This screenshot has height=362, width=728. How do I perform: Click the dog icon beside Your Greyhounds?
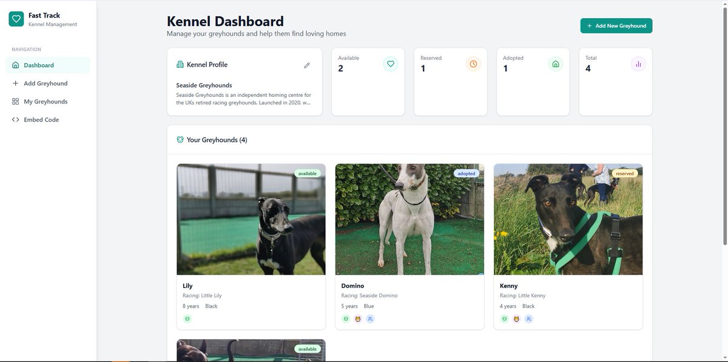pyautogui.click(x=180, y=140)
